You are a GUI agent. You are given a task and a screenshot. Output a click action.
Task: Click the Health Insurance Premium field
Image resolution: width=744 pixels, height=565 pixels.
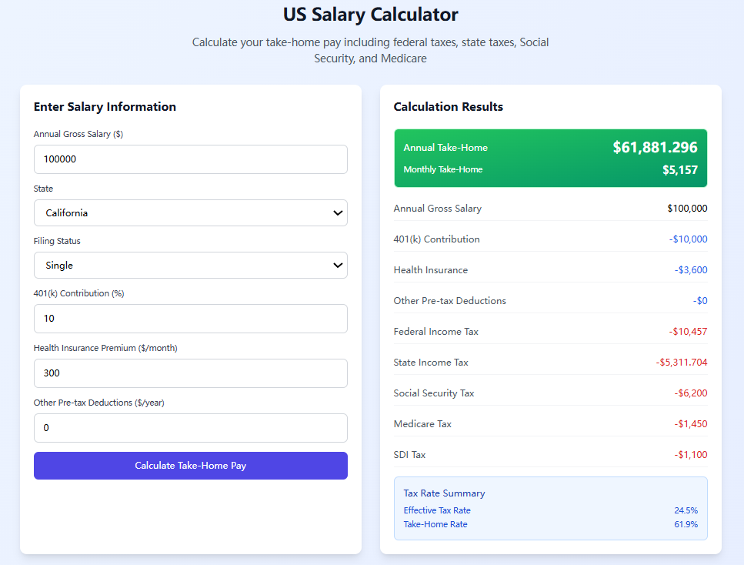click(190, 374)
